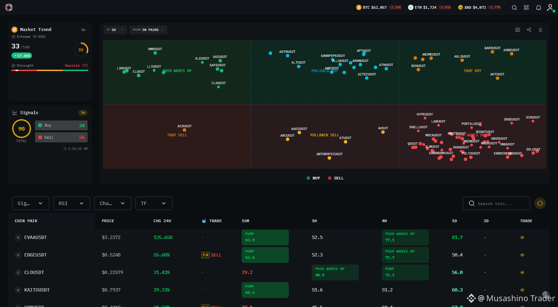Open the Change filter dropdown
558x307 pixels.
(x=113, y=203)
